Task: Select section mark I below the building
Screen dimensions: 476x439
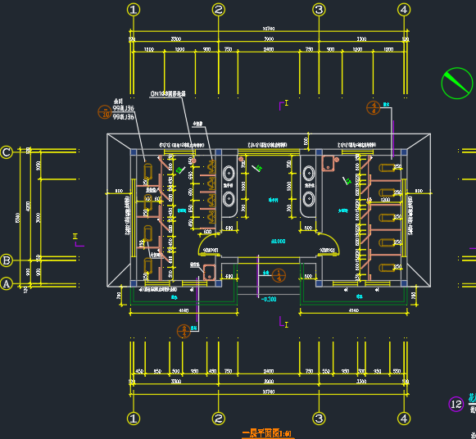Action: 283,322
